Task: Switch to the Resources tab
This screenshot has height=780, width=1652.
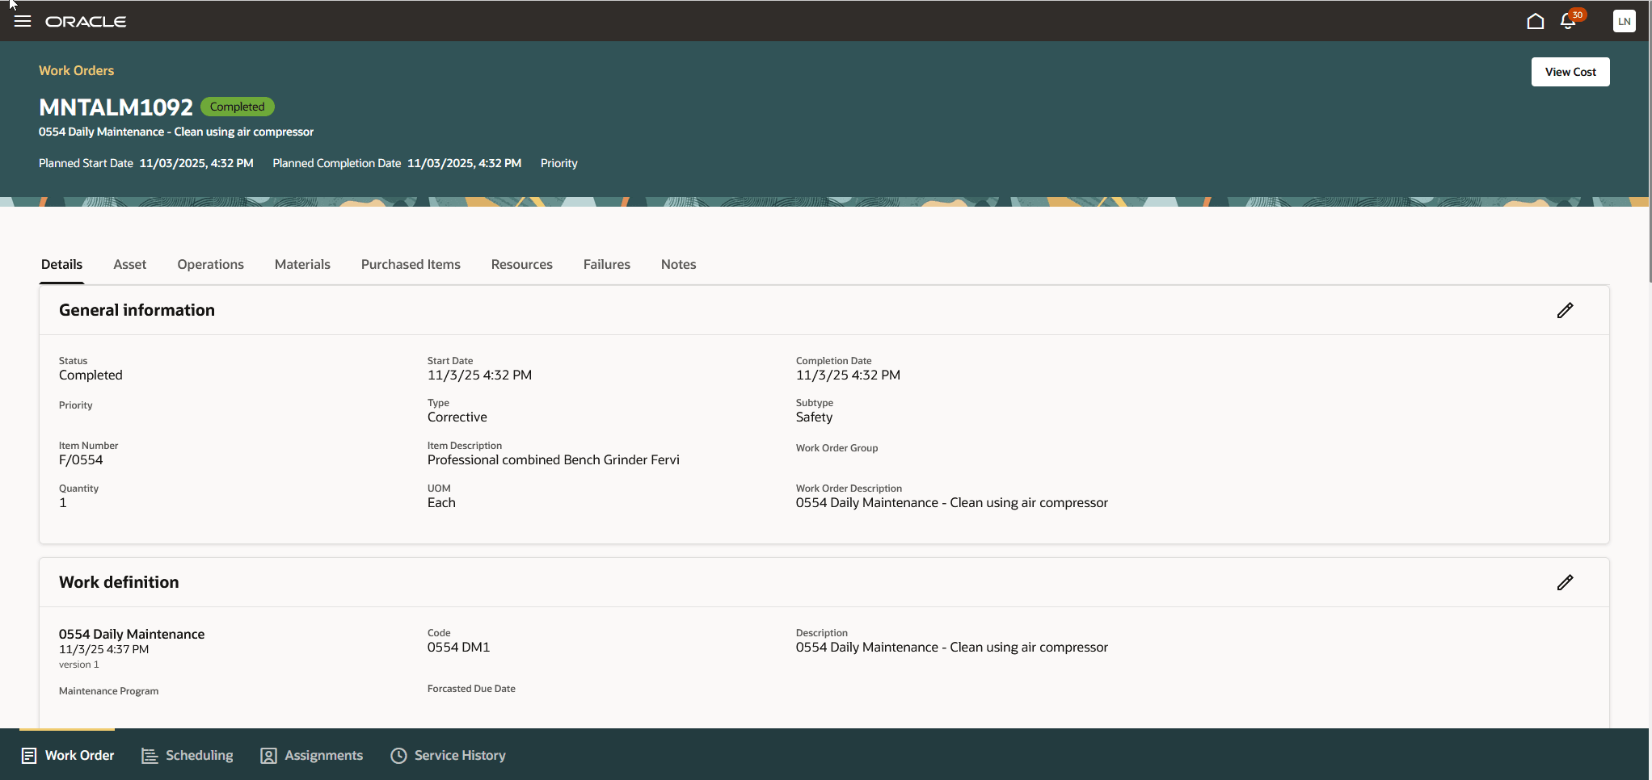Action: [521, 264]
